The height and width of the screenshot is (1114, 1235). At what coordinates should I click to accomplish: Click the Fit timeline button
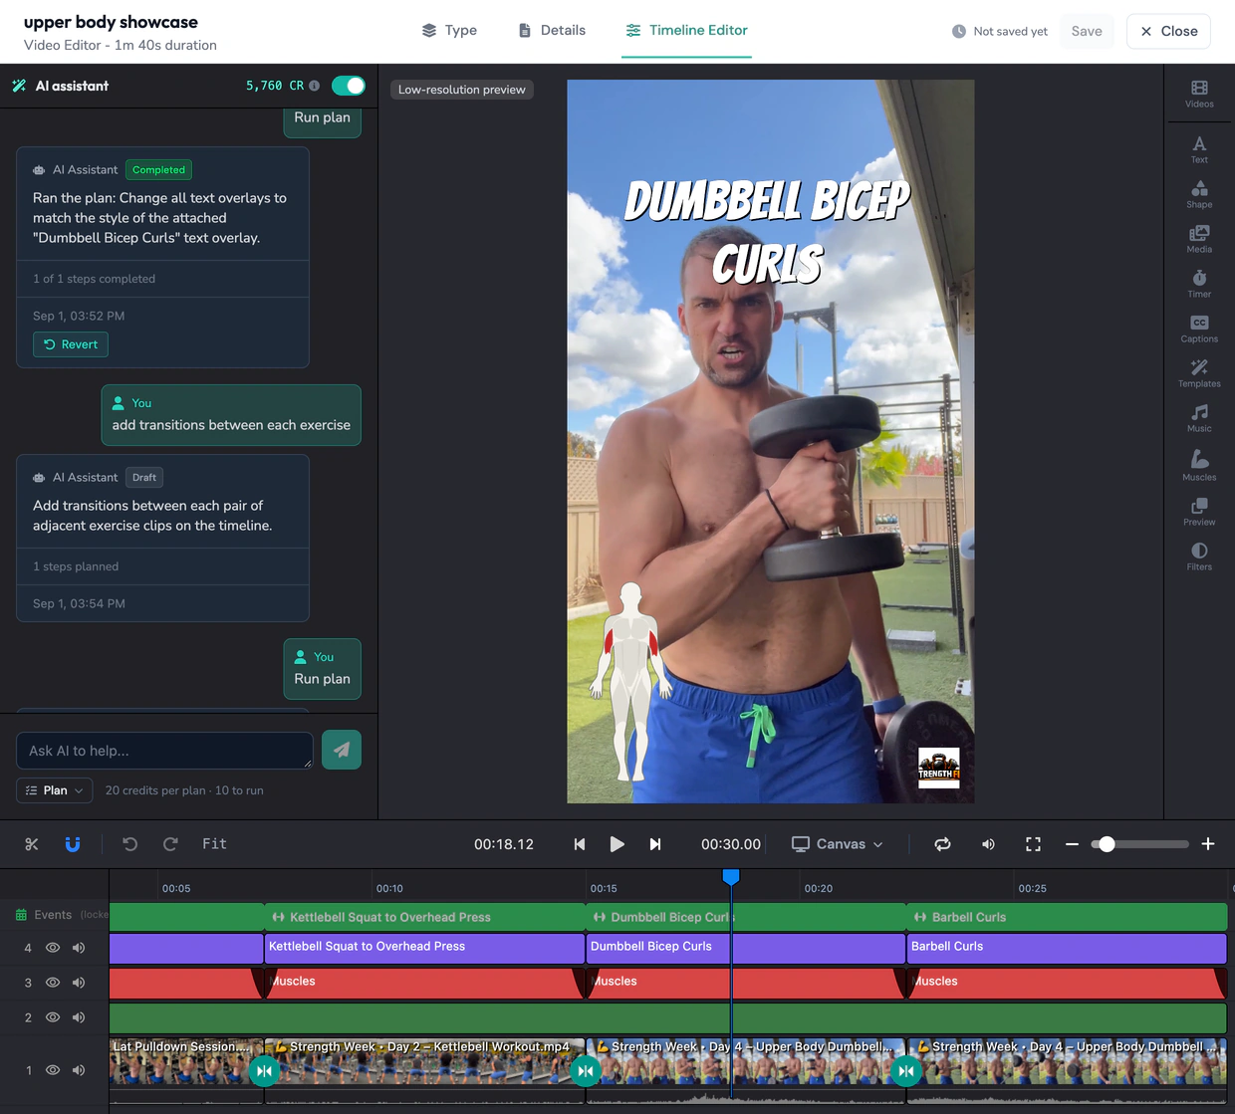pos(214,844)
